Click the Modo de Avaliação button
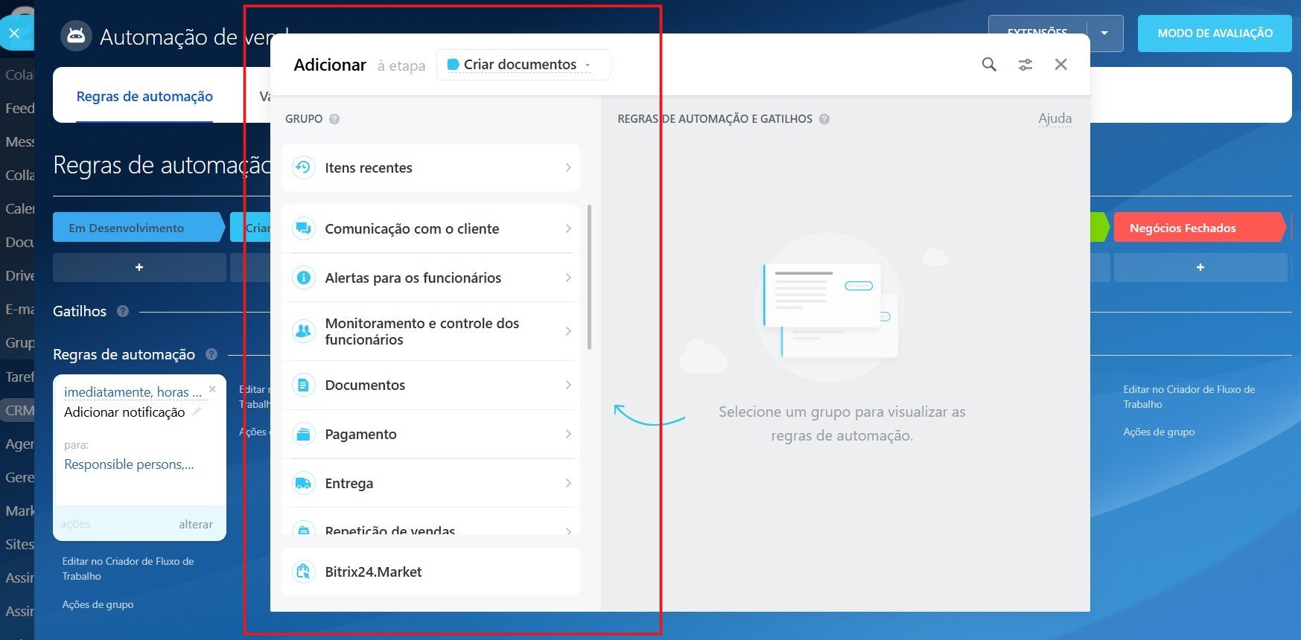1301x640 pixels. [x=1214, y=33]
